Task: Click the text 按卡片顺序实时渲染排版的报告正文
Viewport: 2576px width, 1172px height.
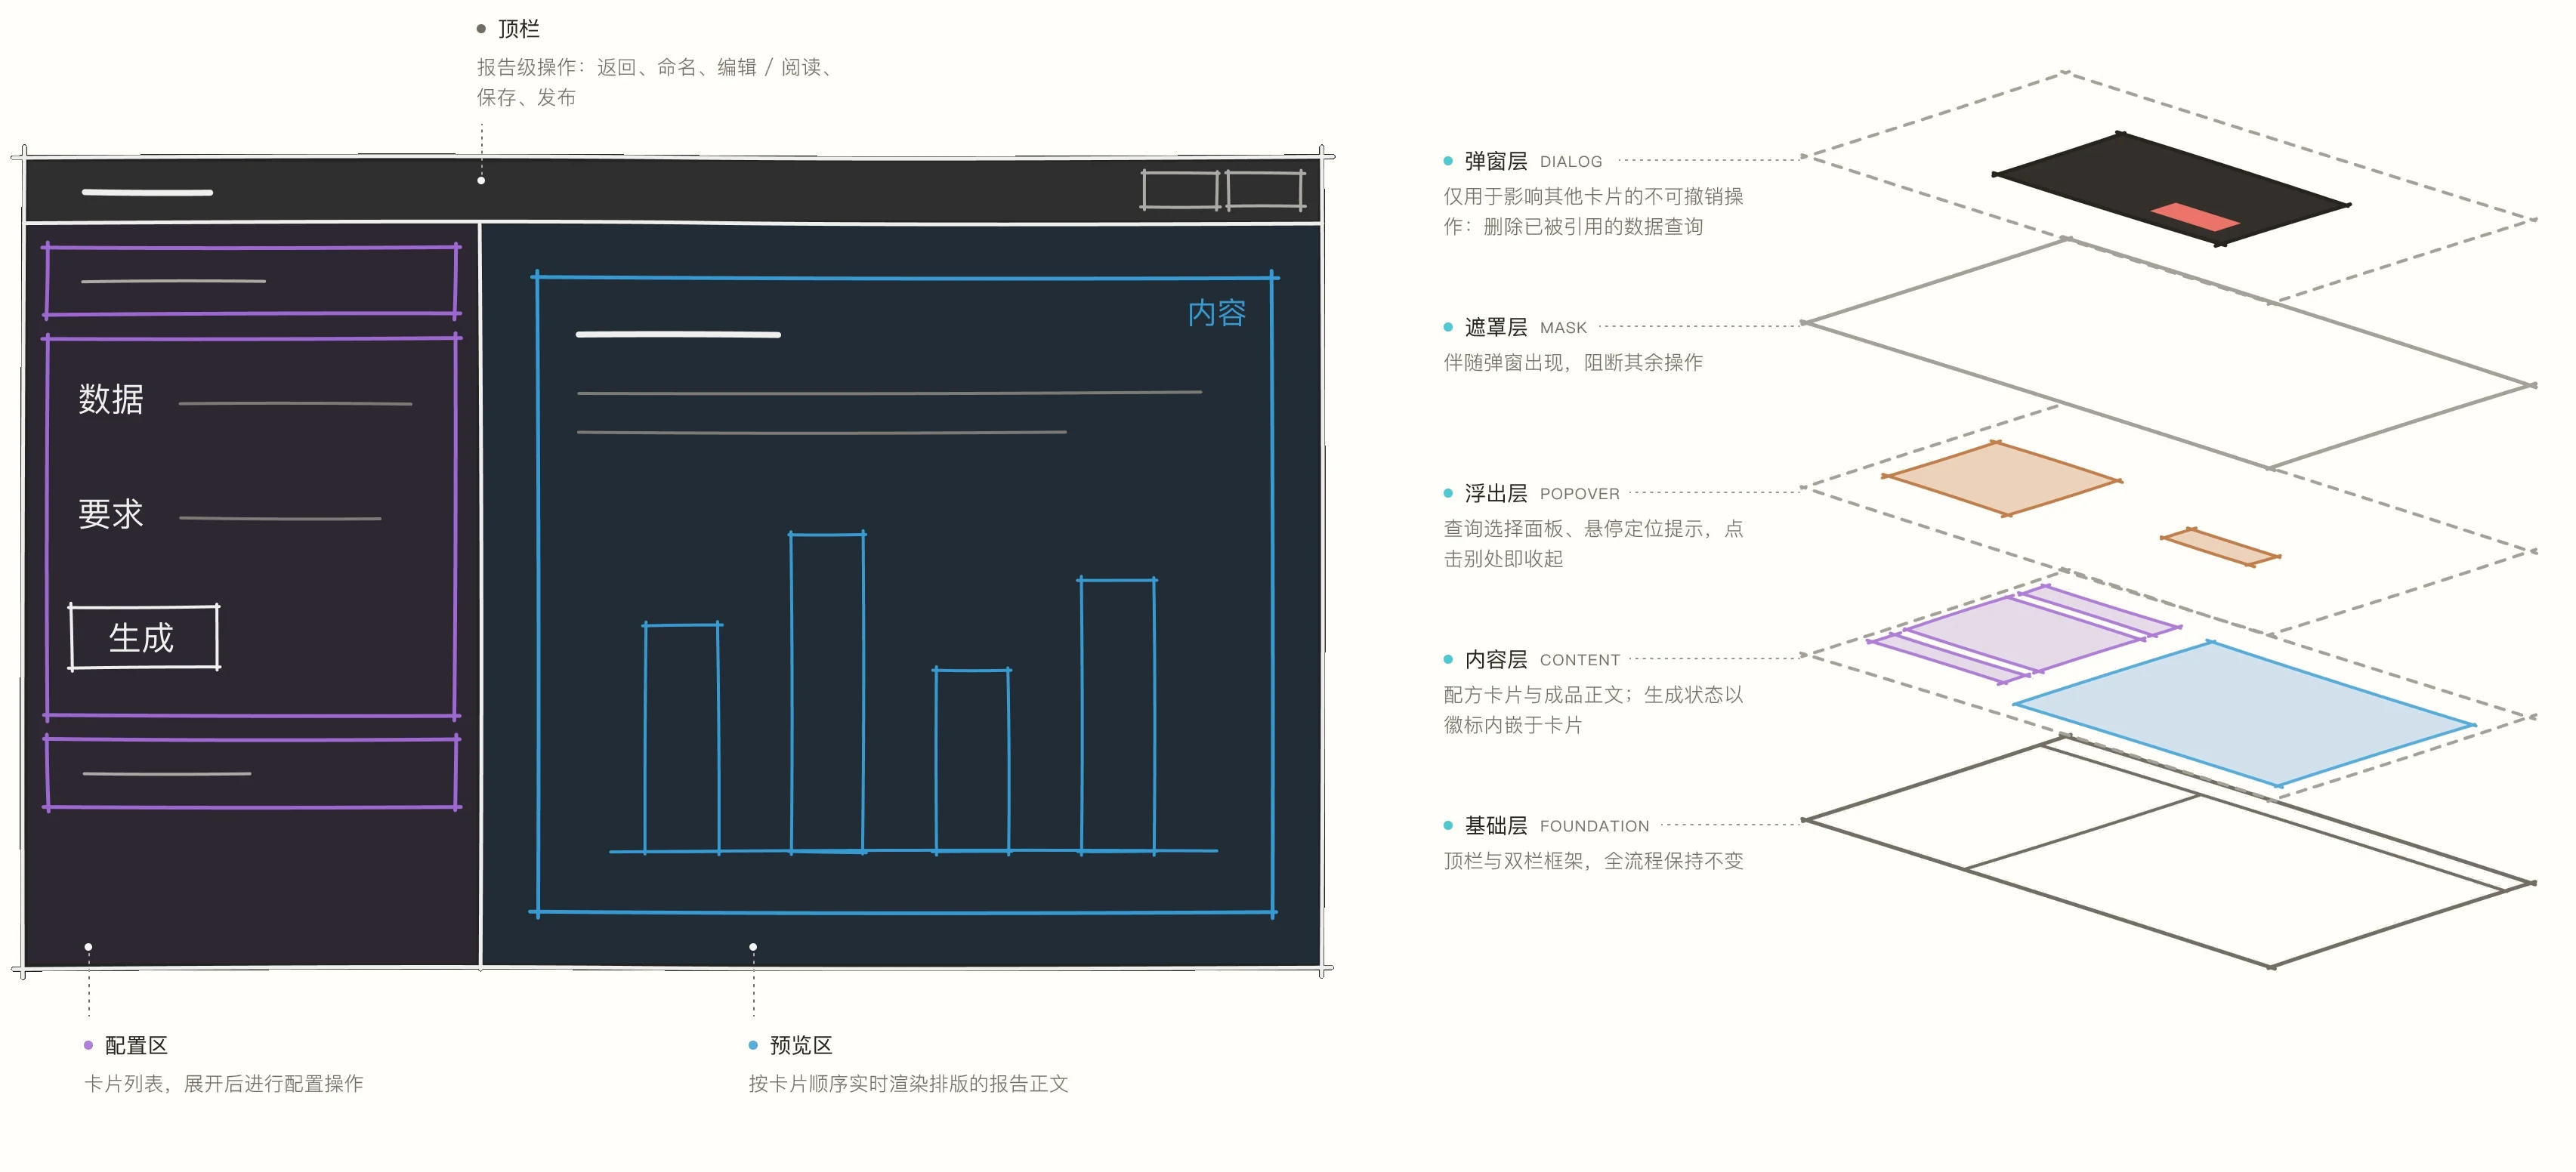Action: (908, 1083)
